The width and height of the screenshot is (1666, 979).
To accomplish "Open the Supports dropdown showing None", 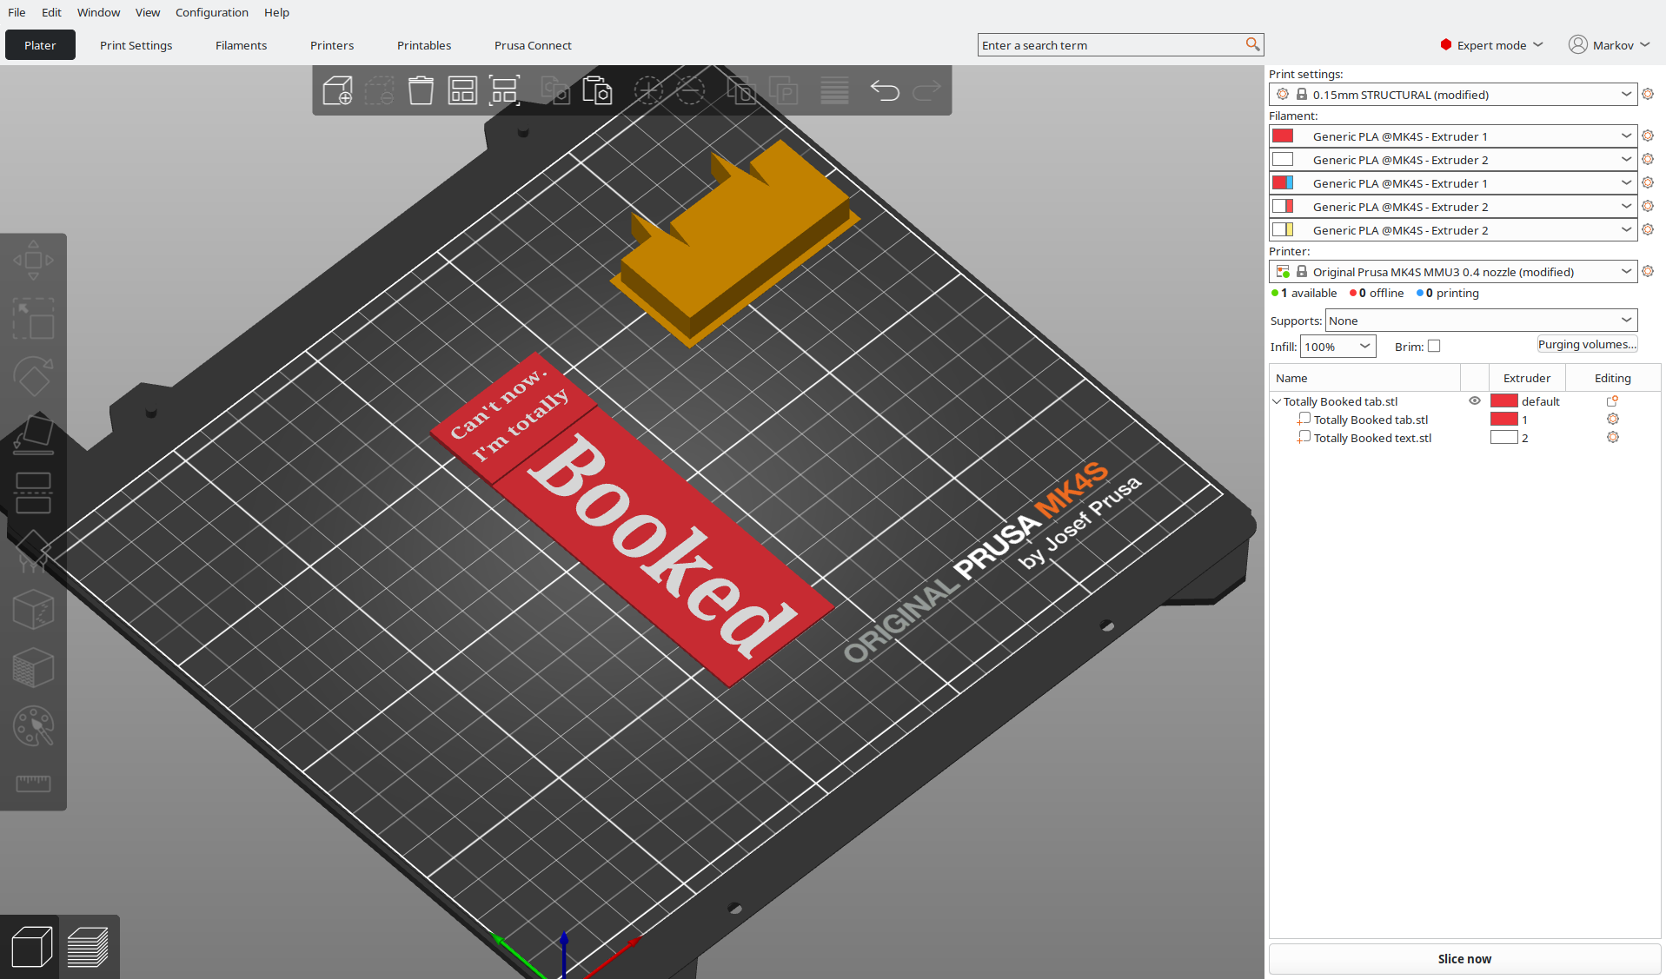I will pyautogui.click(x=1481, y=321).
